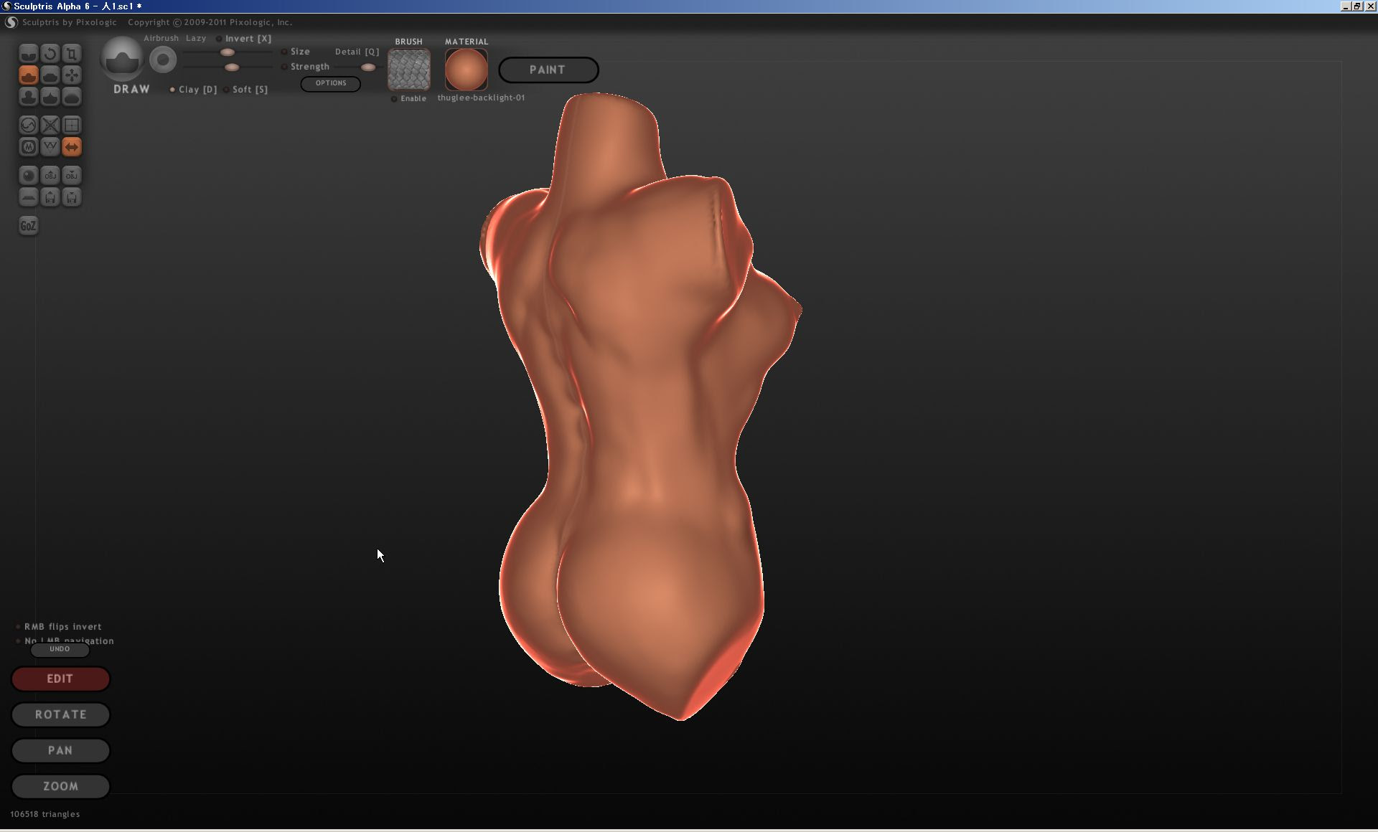Open the BRUSH texture thumbnail
The image size is (1378, 832).
tap(409, 70)
